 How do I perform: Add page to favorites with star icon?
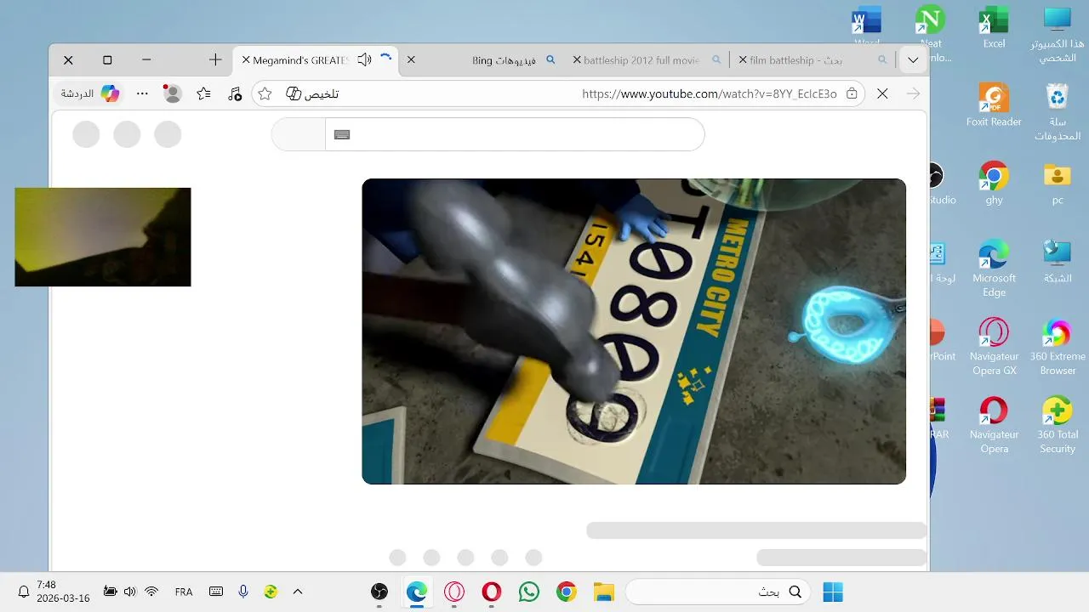[x=265, y=93]
